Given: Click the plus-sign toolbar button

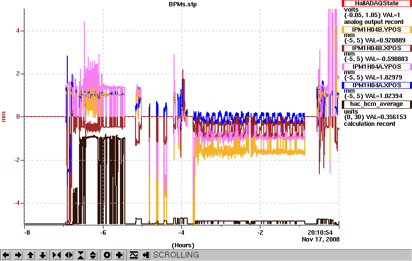Looking at the screenshot, I should point(119,255).
